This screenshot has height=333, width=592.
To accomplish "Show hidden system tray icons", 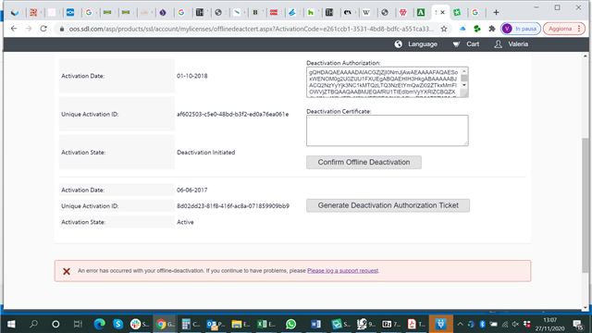I will click(461, 324).
